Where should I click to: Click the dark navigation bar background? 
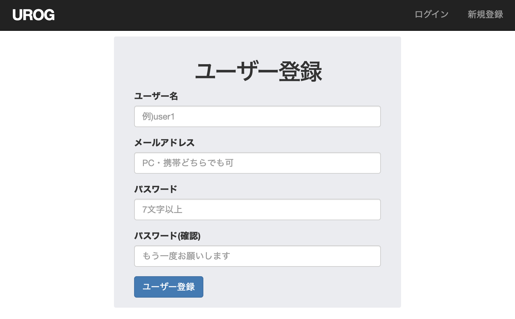(x=220, y=14)
